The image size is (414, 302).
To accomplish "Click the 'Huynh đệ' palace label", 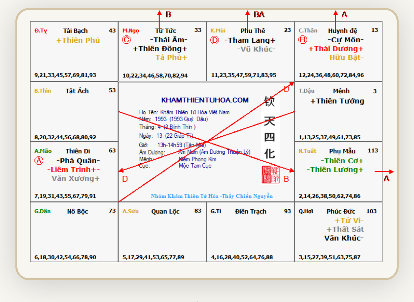I will 342,31.
